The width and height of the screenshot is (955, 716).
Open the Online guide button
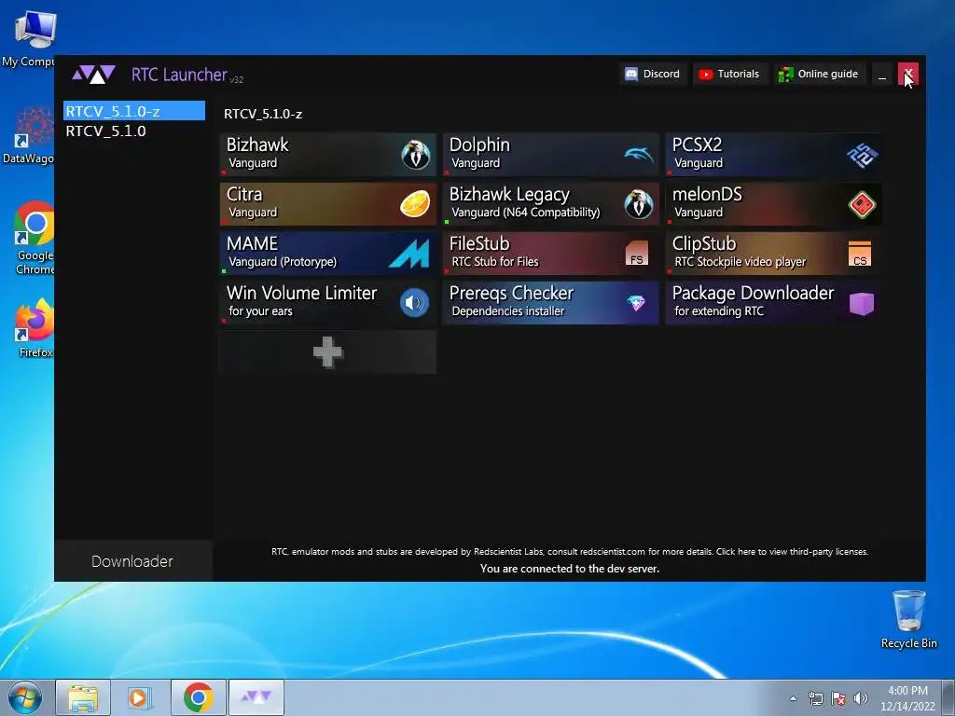[x=819, y=75]
